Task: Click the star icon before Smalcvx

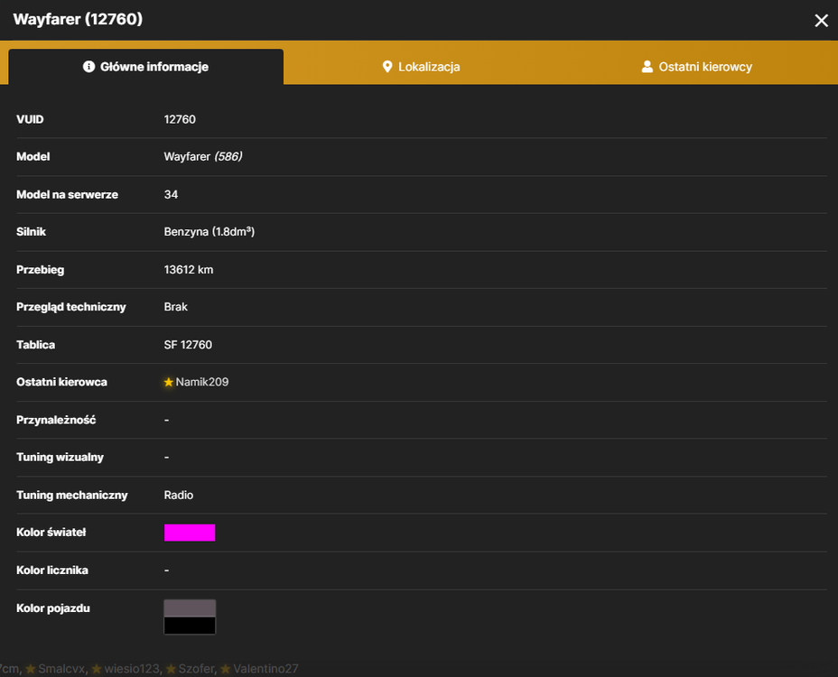Action: coord(31,669)
